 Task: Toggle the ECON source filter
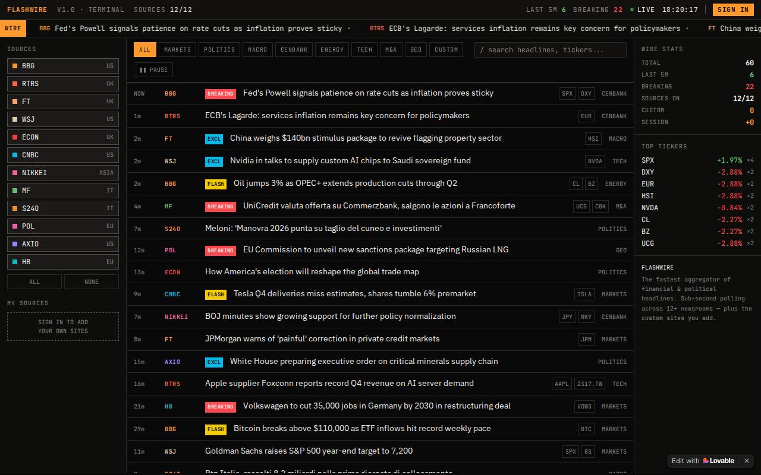(x=63, y=137)
